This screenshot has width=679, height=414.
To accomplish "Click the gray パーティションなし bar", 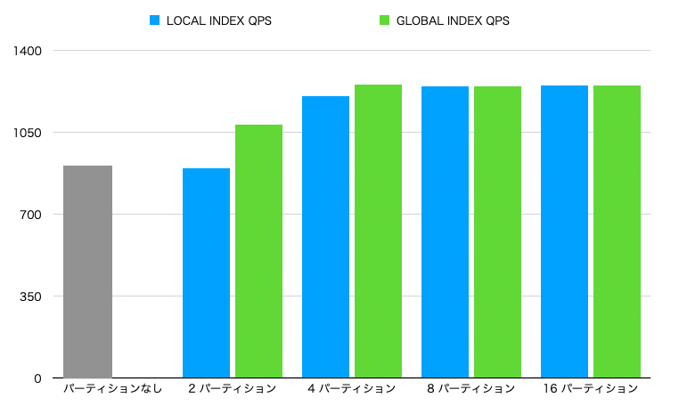I will click(x=88, y=272).
